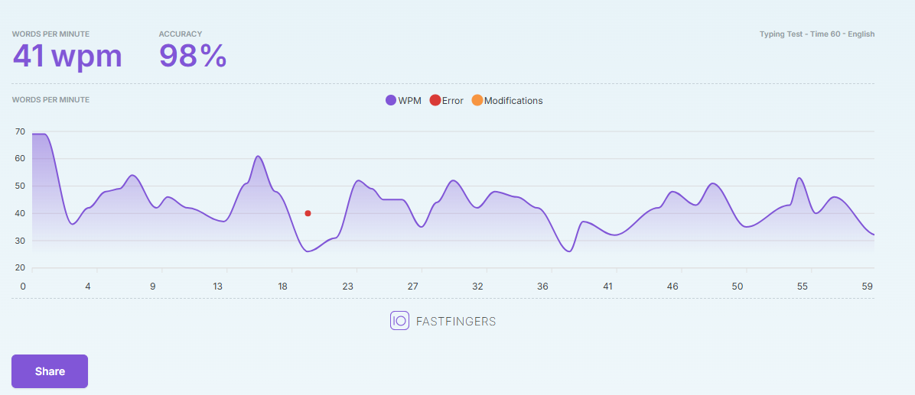Open the FASTFINGERS brand text link
This screenshot has width=915, height=395.
point(456,322)
